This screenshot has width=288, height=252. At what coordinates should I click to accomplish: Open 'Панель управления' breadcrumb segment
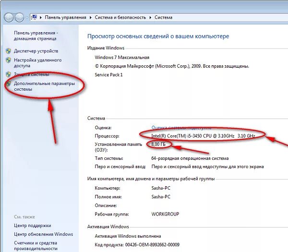[66, 17]
